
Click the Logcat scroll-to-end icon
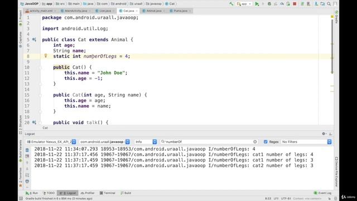click(27, 156)
